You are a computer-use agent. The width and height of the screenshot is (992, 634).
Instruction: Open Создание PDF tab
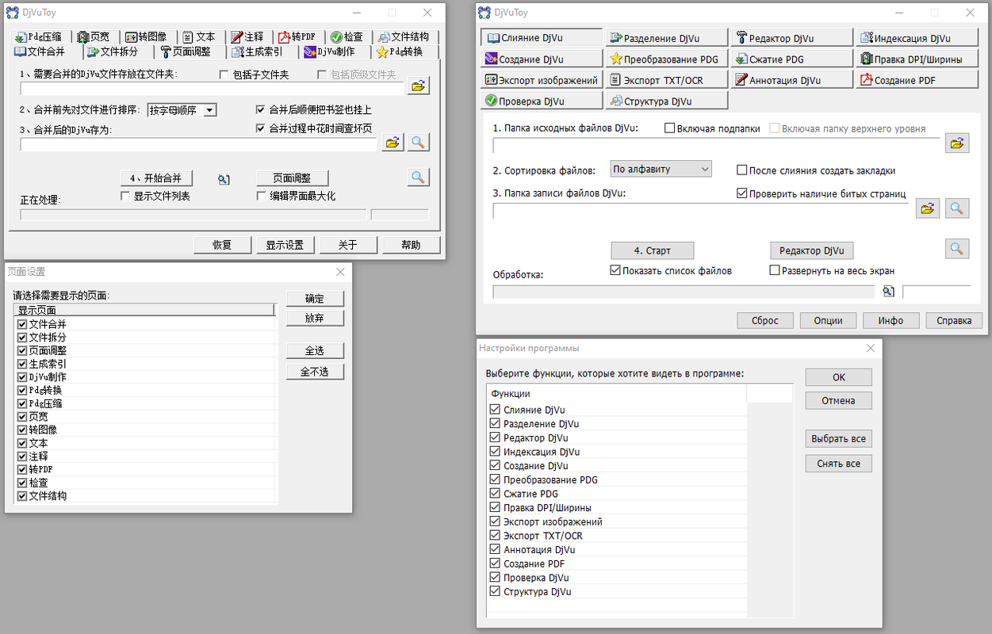click(x=916, y=79)
